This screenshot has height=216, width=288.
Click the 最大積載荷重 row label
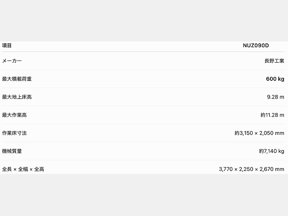point(17,79)
